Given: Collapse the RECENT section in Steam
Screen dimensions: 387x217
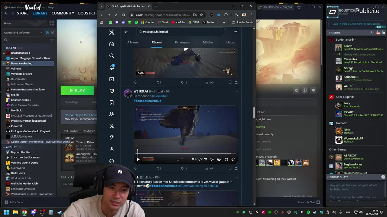Looking at the screenshot, I should click(x=4, y=48).
